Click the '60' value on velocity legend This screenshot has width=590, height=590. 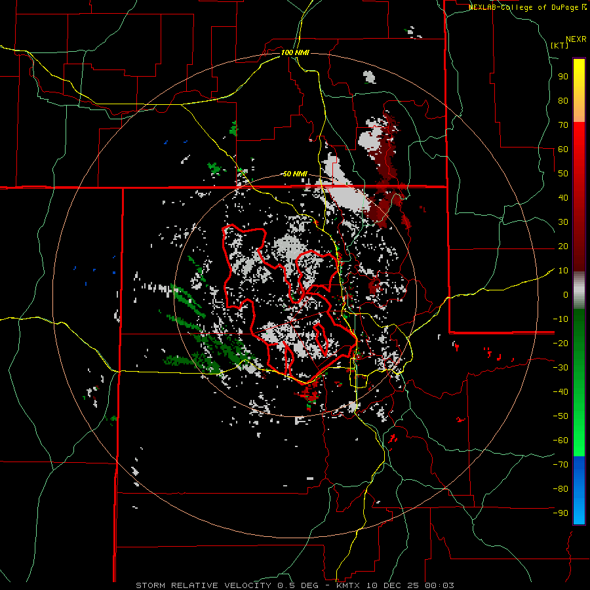point(563,149)
